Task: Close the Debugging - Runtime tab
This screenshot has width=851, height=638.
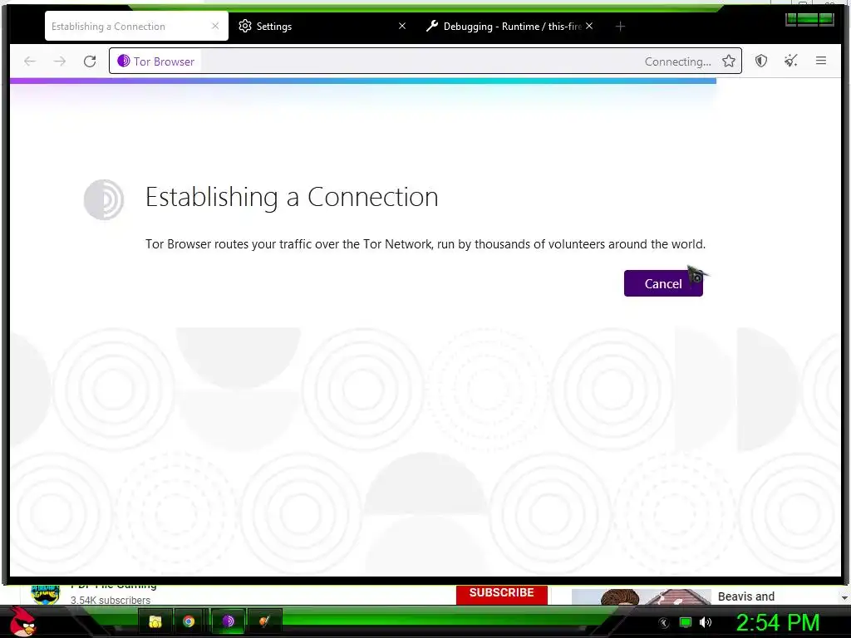Action: (589, 26)
